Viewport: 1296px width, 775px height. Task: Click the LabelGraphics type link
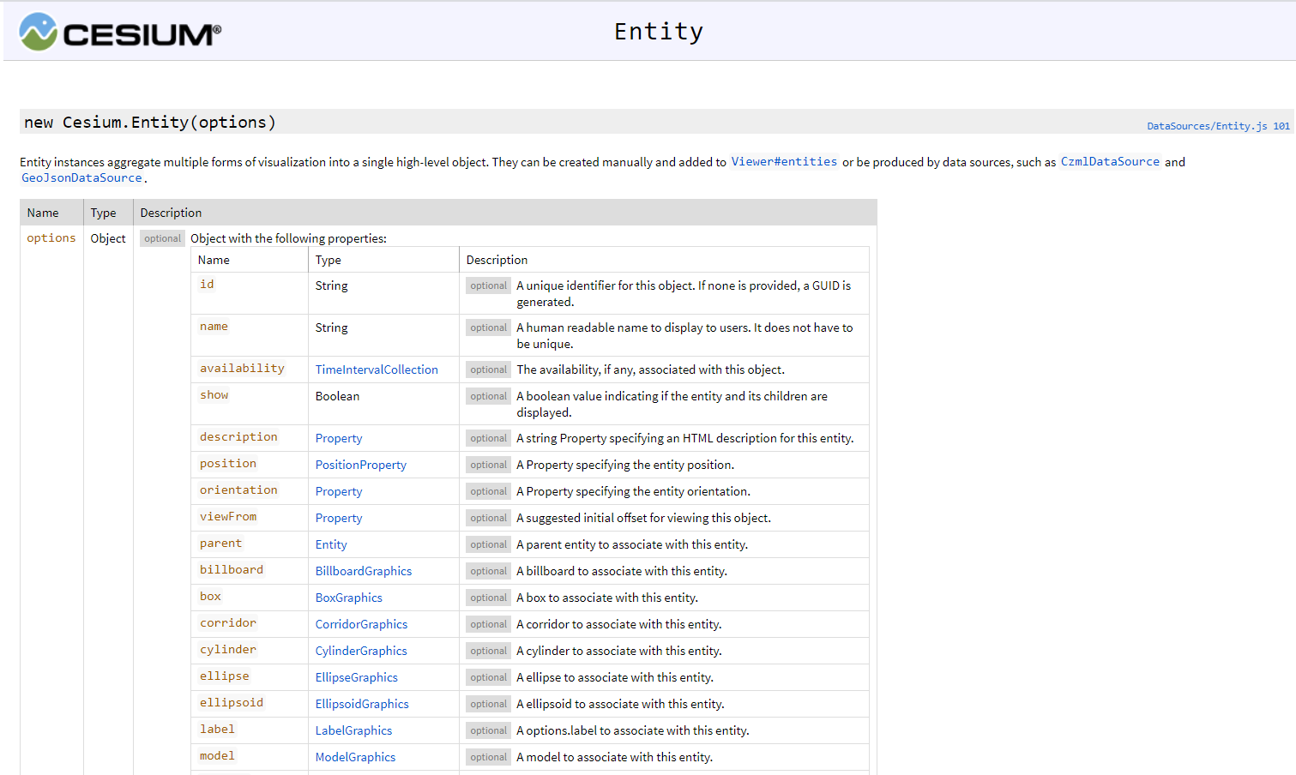click(353, 730)
